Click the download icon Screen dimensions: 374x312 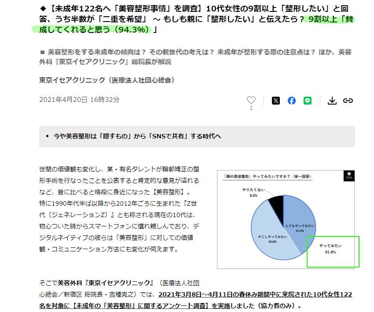click(332, 101)
